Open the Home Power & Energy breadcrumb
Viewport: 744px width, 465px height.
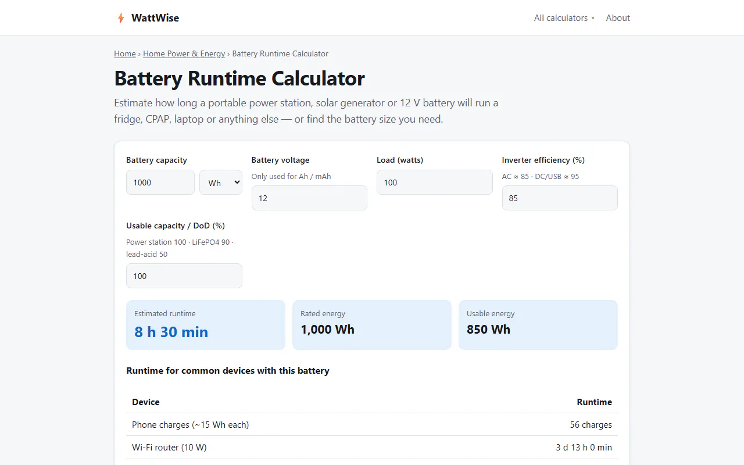pos(184,53)
